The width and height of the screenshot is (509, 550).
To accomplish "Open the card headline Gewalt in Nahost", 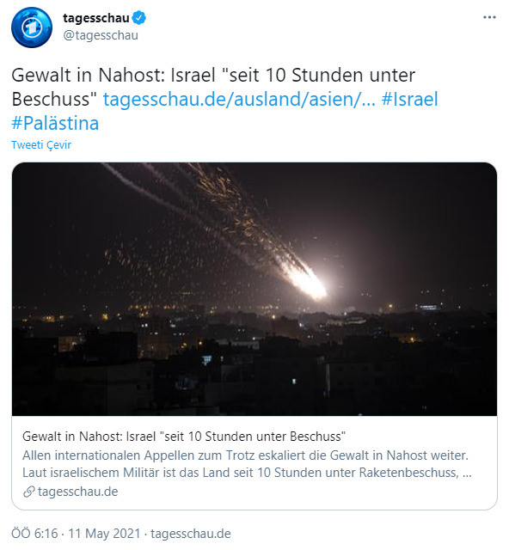I will pyautogui.click(x=184, y=437).
